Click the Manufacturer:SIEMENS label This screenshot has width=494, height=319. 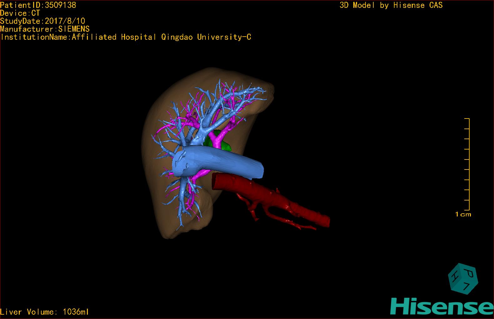click(45, 29)
